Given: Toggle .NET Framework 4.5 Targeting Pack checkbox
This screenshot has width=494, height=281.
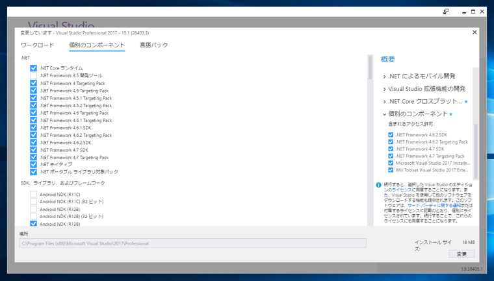Looking at the screenshot, I should pyautogui.click(x=33, y=91).
